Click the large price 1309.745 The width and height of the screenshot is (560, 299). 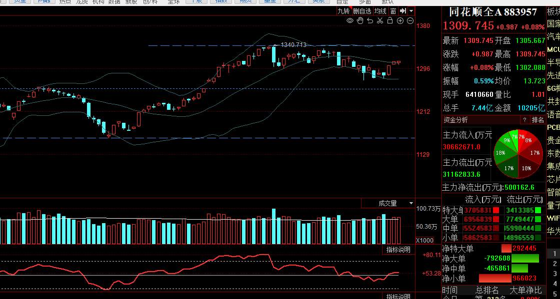coord(468,26)
